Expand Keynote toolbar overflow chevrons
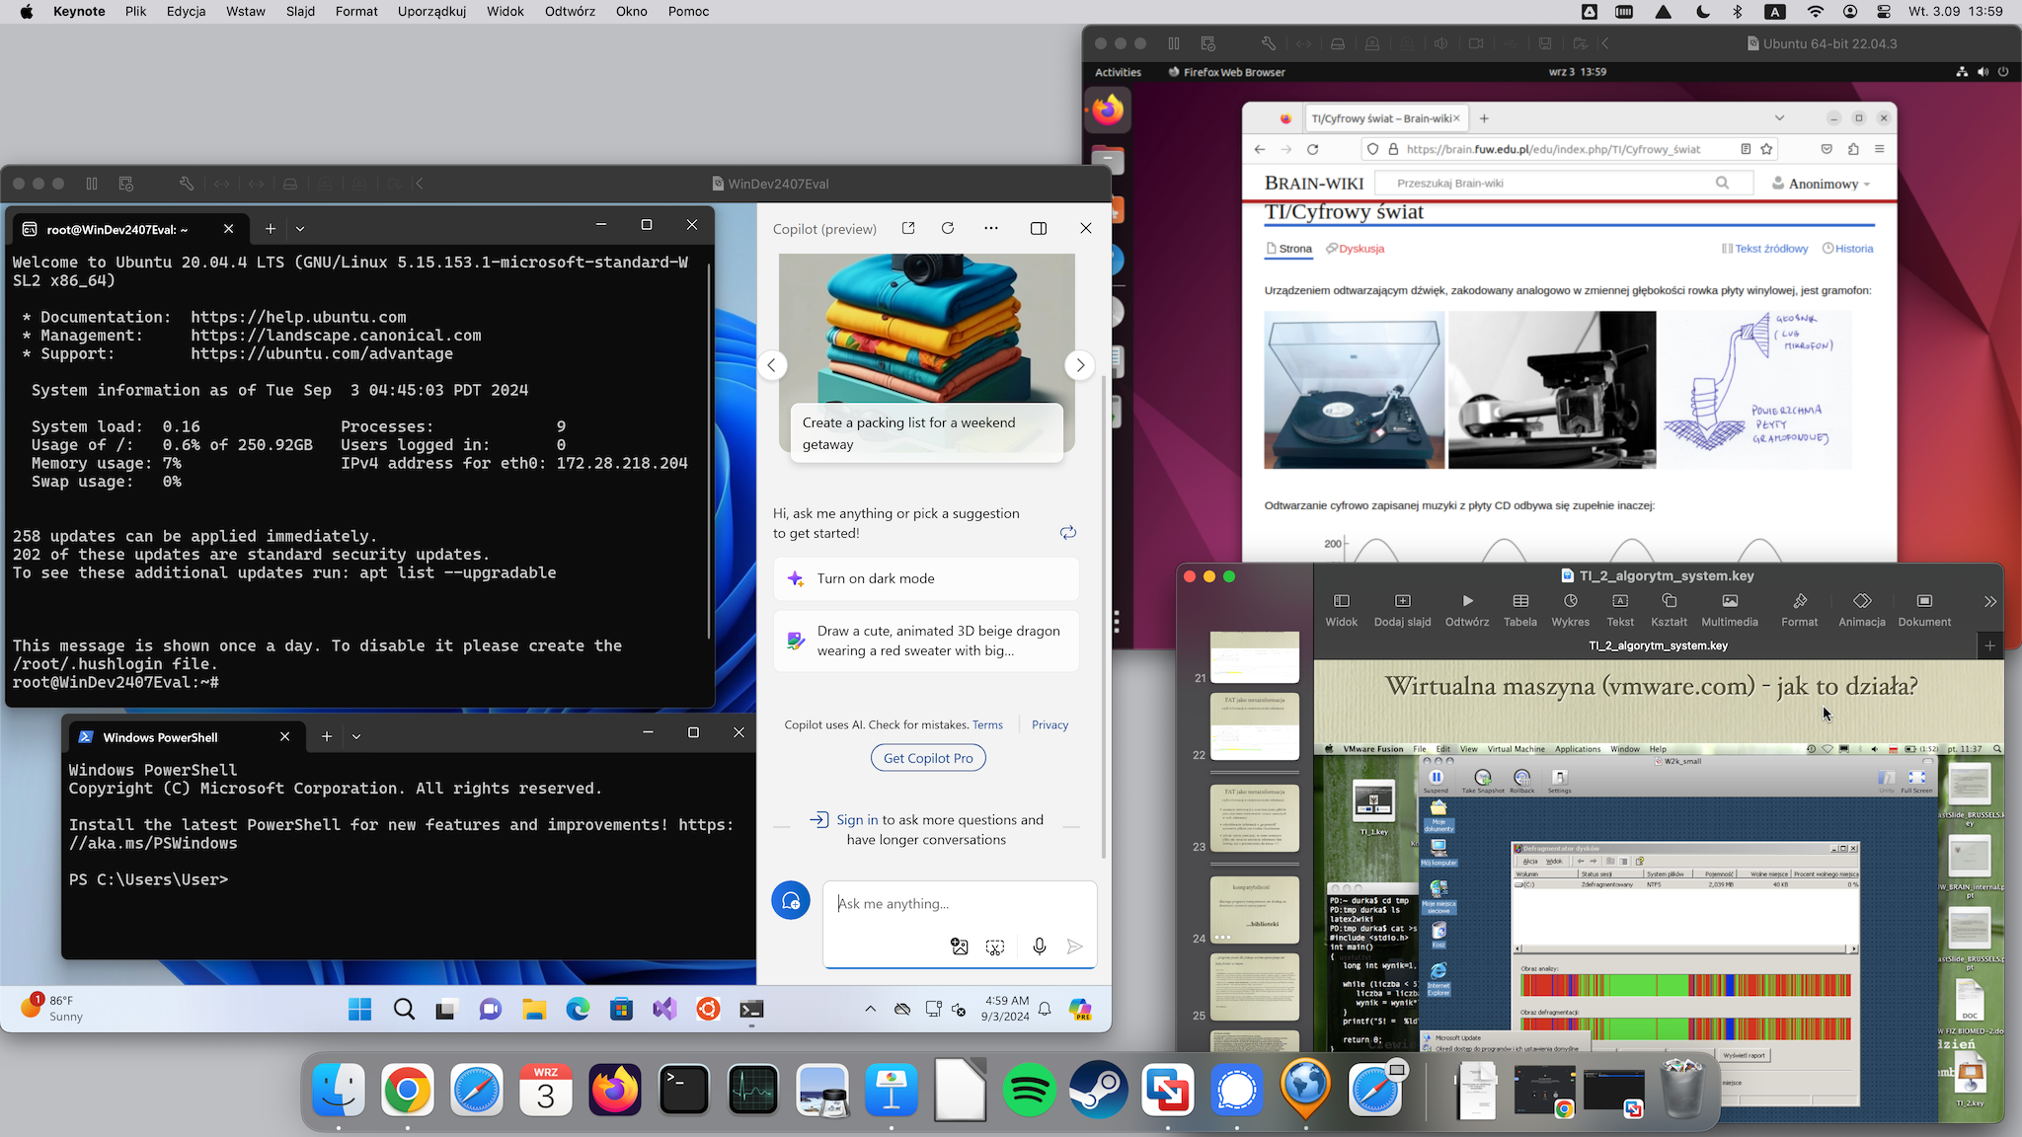The height and width of the screenshot is (1137, 2022). [x=1989, y=601]
